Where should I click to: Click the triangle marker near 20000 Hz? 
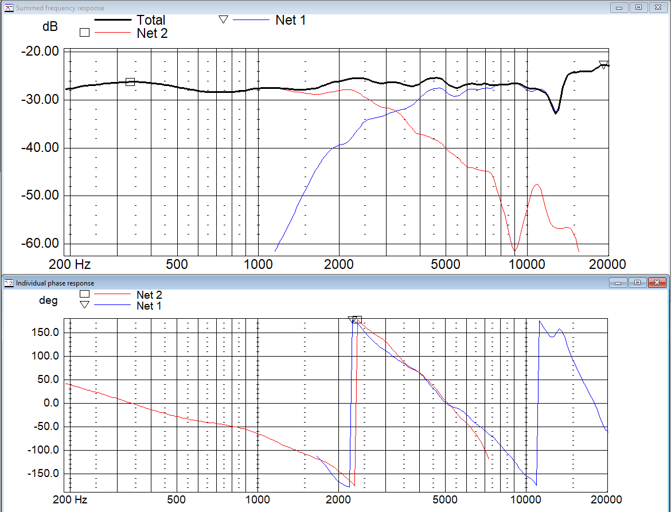603,65
